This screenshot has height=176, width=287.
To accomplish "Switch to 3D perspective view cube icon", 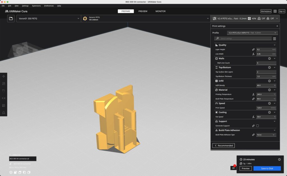I will (x=11, y=172).
